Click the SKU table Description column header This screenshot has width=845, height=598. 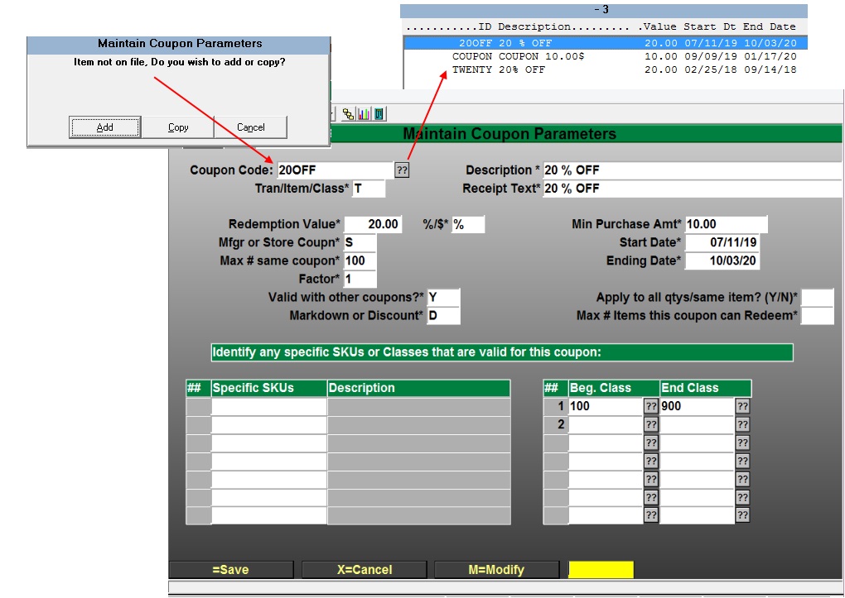[x=418, y=388]
